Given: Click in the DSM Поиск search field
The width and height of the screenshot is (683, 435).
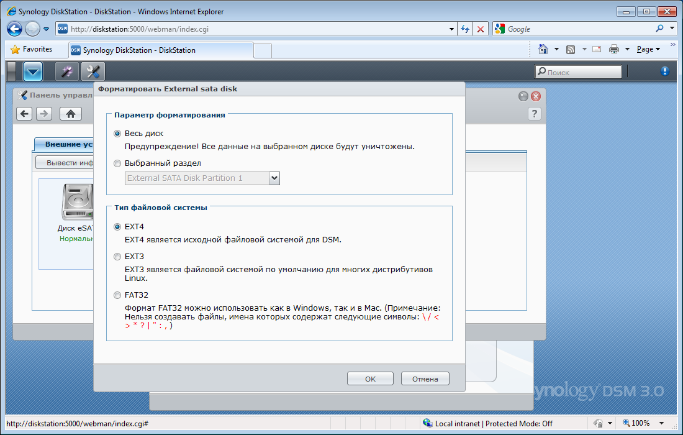Looking at the screenshot, I should (578, 72).
